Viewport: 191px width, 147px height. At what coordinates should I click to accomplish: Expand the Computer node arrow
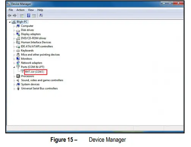(14, 26)
